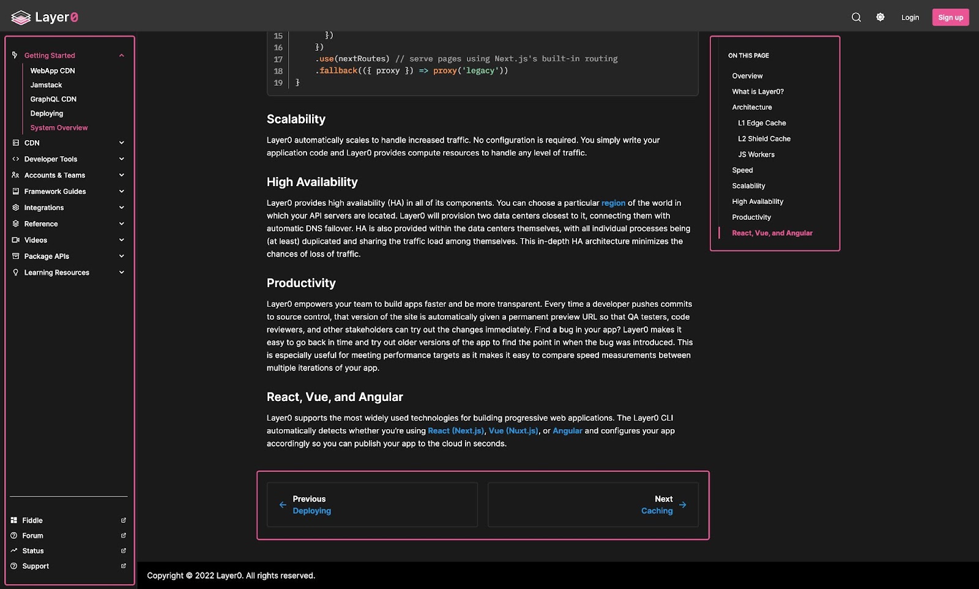
Task: Open Fiddle external link icon
Action: (x=123, y=520)
